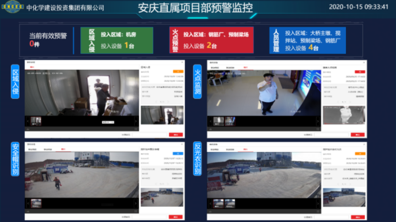Go to next record in 火点监测 pager

(350, 102)
